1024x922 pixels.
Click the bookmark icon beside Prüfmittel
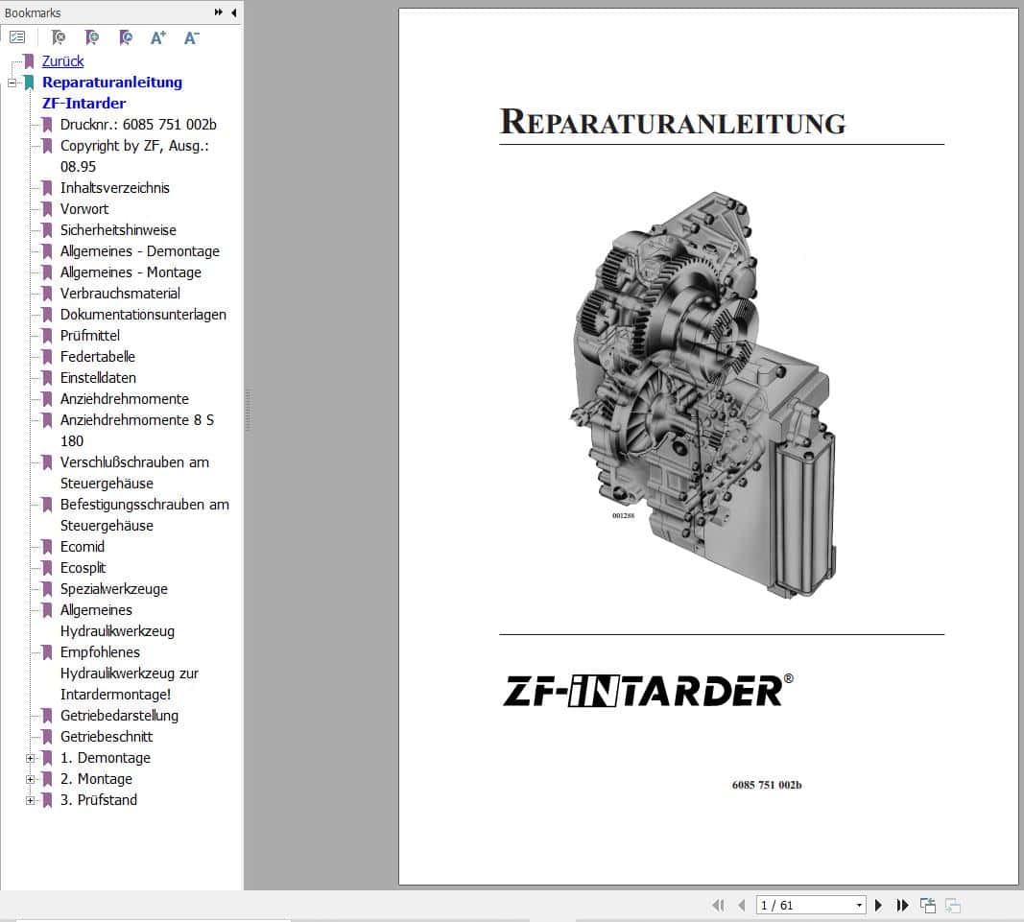click(47, 336)
